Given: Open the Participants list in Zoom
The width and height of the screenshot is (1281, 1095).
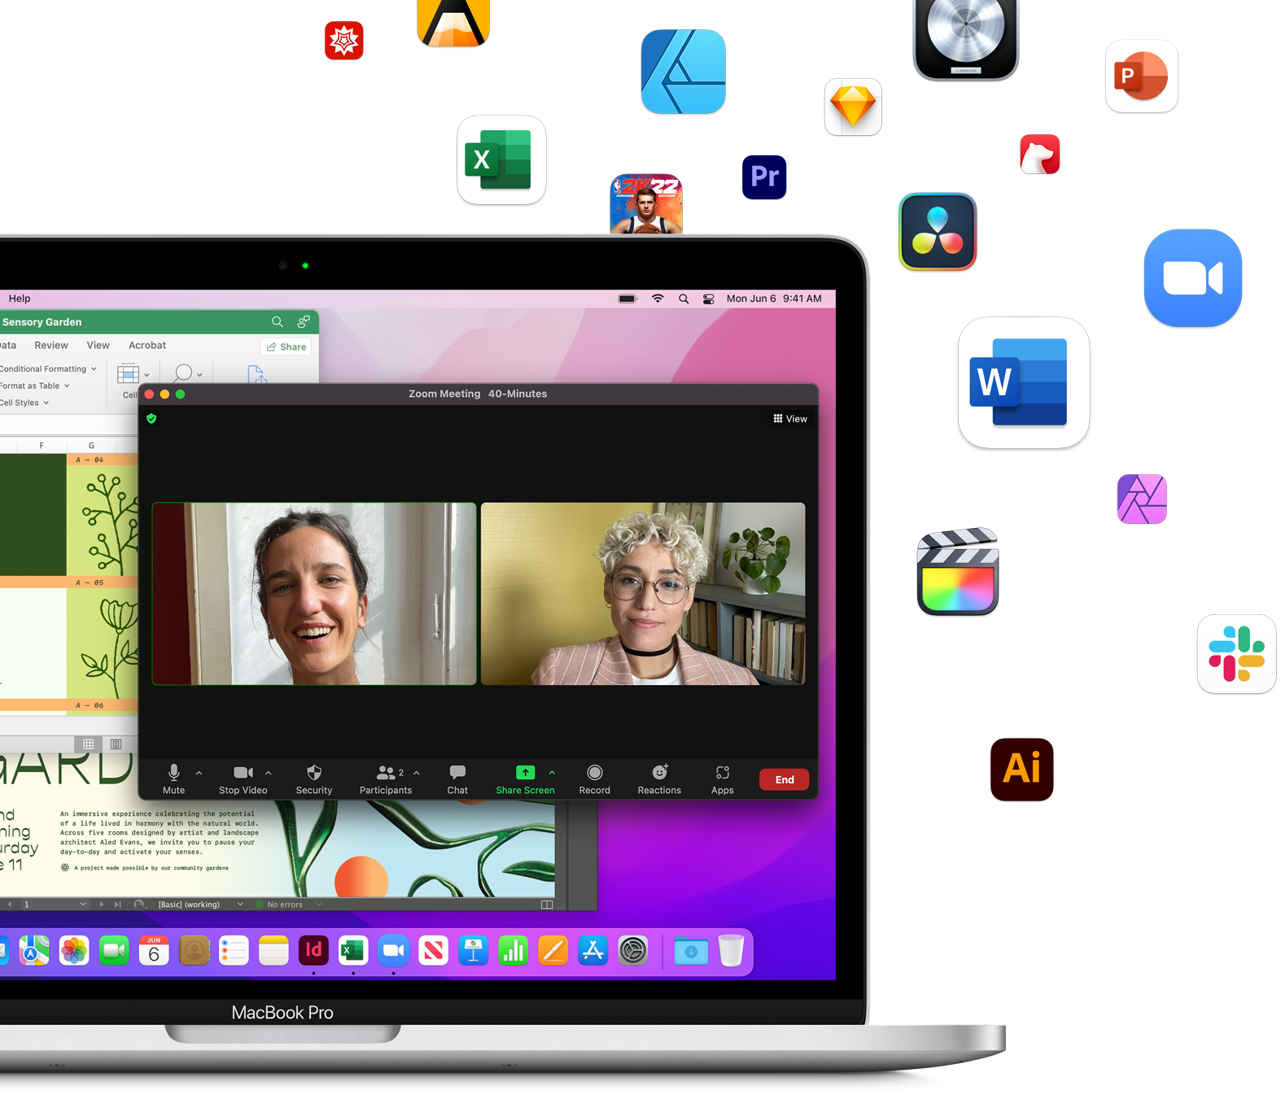Looking at the screenshot, I should 386,779.
